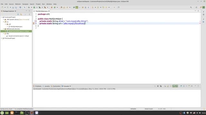Click the Last Edit Location toolbar icon

tap(103, 7)
